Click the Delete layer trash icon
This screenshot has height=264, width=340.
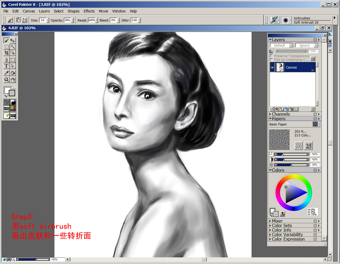tap(313, 109)
